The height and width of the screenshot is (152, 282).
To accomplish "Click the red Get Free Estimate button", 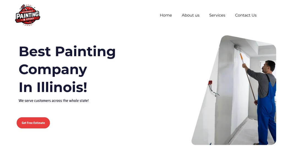I will click(x=33, y=123).
